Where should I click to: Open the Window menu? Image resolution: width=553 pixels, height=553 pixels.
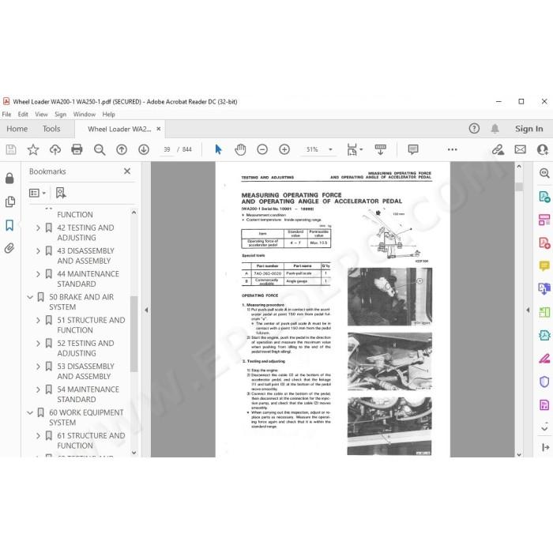[85, 115]
